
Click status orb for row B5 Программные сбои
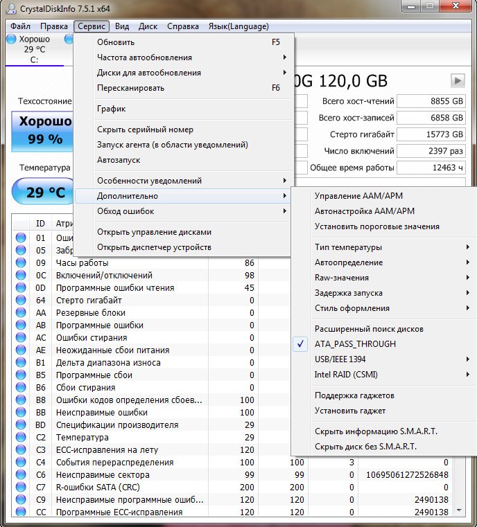21,375
